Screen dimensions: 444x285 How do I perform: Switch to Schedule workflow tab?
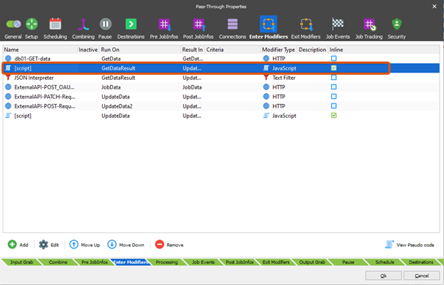click(x=385, y=262)
